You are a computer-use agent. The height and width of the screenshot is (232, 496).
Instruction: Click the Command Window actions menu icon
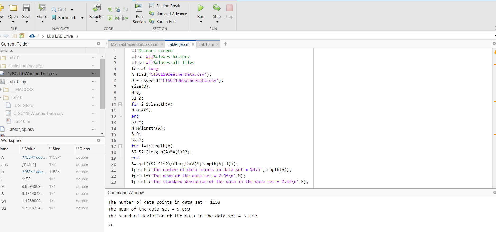click(494, 193)
